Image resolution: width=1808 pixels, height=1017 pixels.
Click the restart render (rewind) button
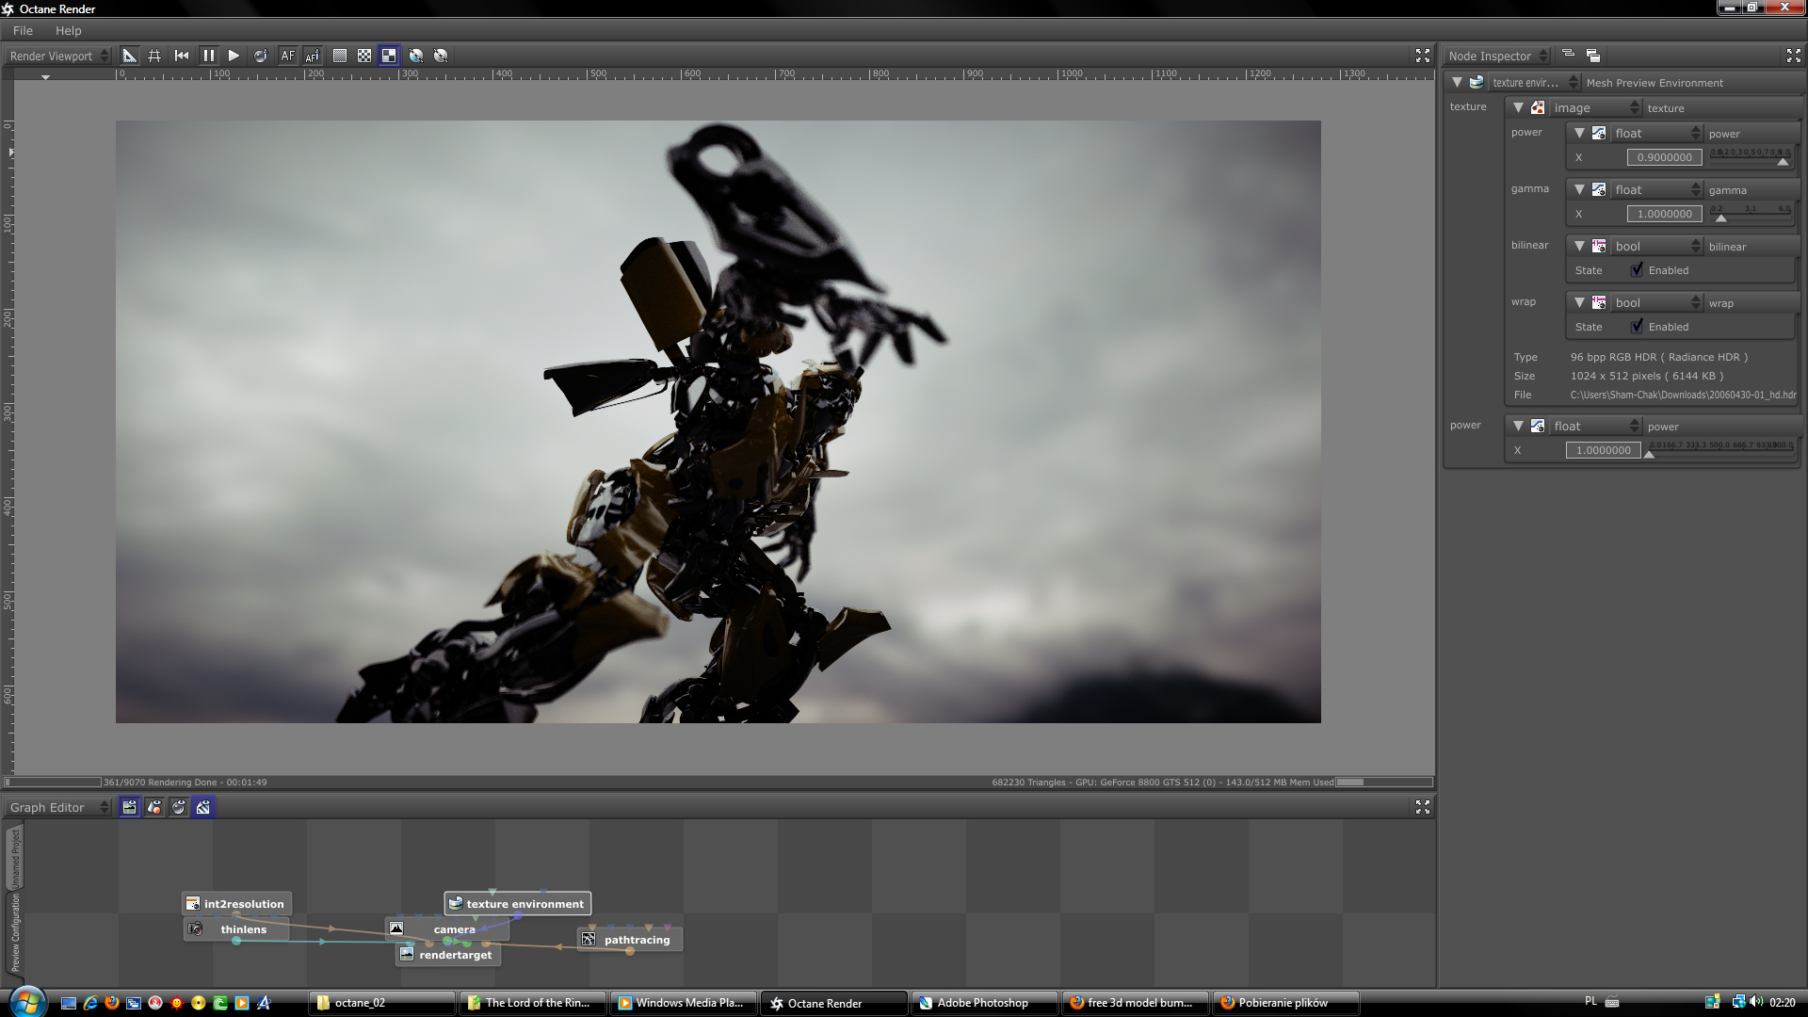point(182,56)
